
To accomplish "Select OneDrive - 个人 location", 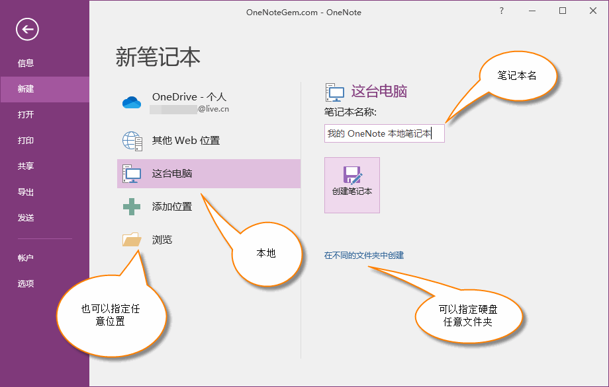I will click(189, 97).
